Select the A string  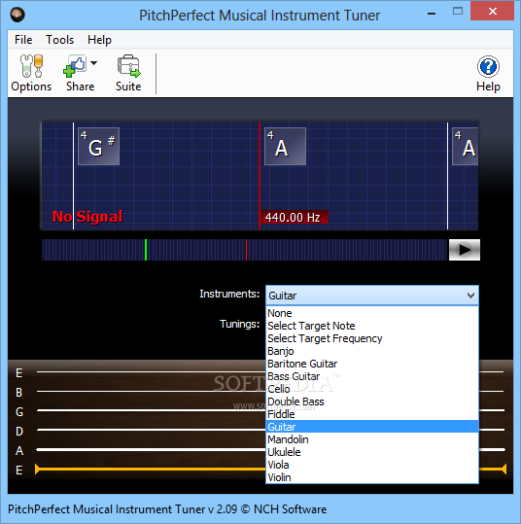[151, 450]
